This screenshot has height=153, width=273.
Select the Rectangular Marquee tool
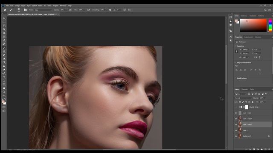(x=4, y=22)
